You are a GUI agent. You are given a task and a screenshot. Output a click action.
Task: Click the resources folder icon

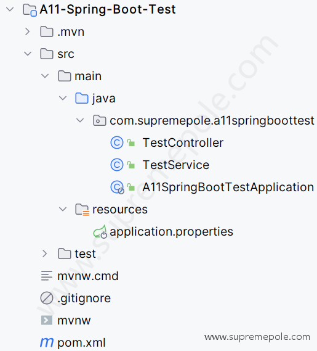click(x=82, y=210)
